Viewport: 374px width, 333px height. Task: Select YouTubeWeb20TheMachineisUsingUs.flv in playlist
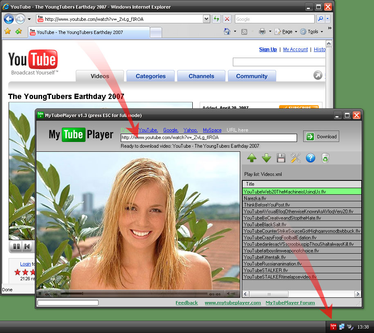[x=302, y=191]
